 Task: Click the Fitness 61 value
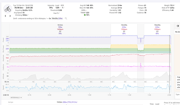pos(145,5)
